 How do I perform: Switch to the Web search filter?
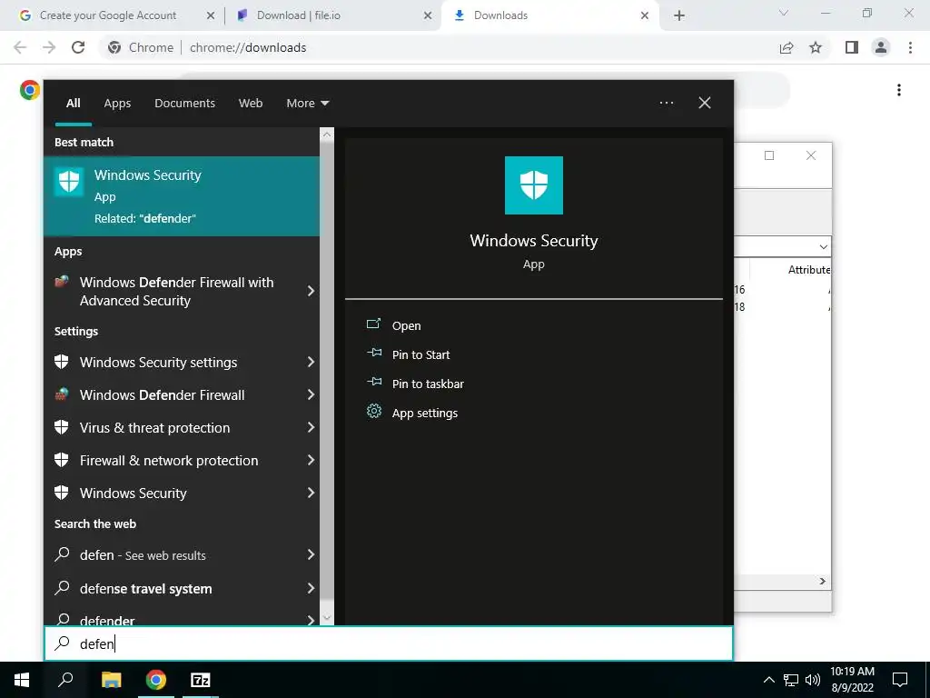click(x=251, y=103)
